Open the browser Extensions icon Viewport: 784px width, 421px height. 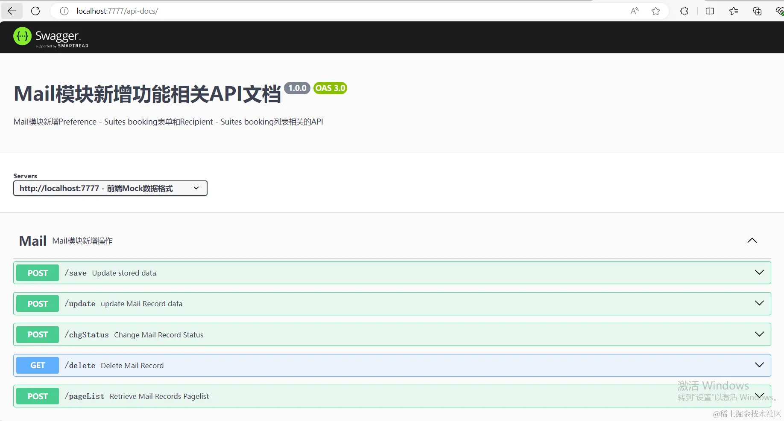click(x=684, y=11)
